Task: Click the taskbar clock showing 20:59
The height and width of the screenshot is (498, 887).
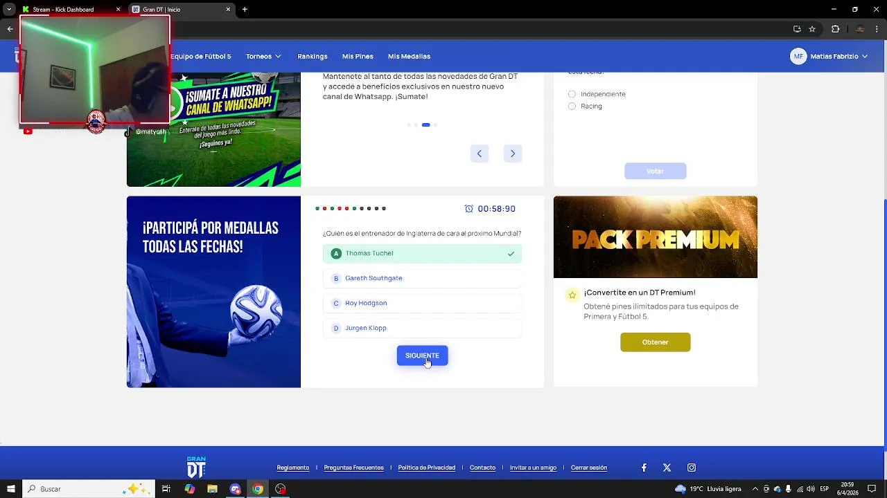Action: click(847, 489)
